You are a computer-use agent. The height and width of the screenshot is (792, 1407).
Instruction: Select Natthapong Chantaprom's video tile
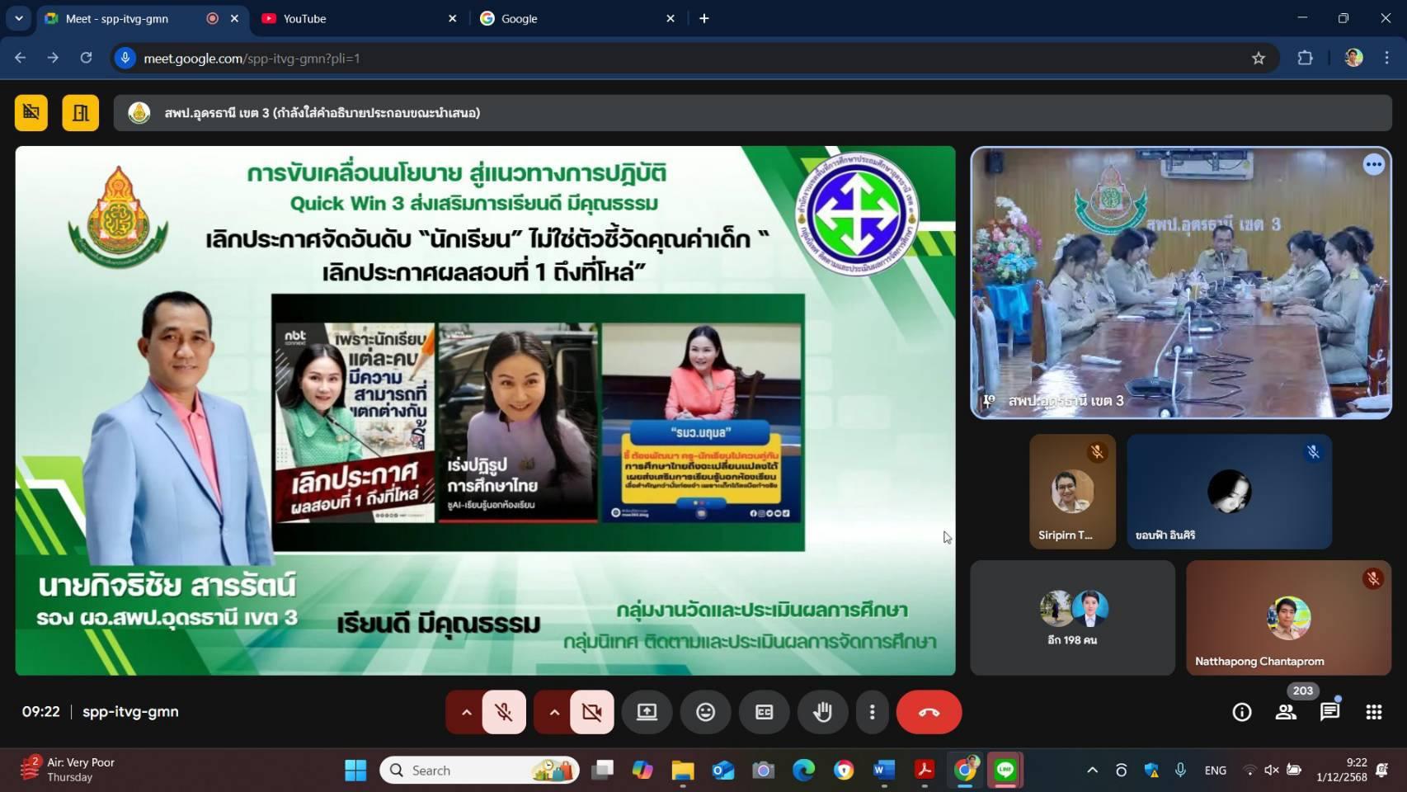tap(1288, 618)
